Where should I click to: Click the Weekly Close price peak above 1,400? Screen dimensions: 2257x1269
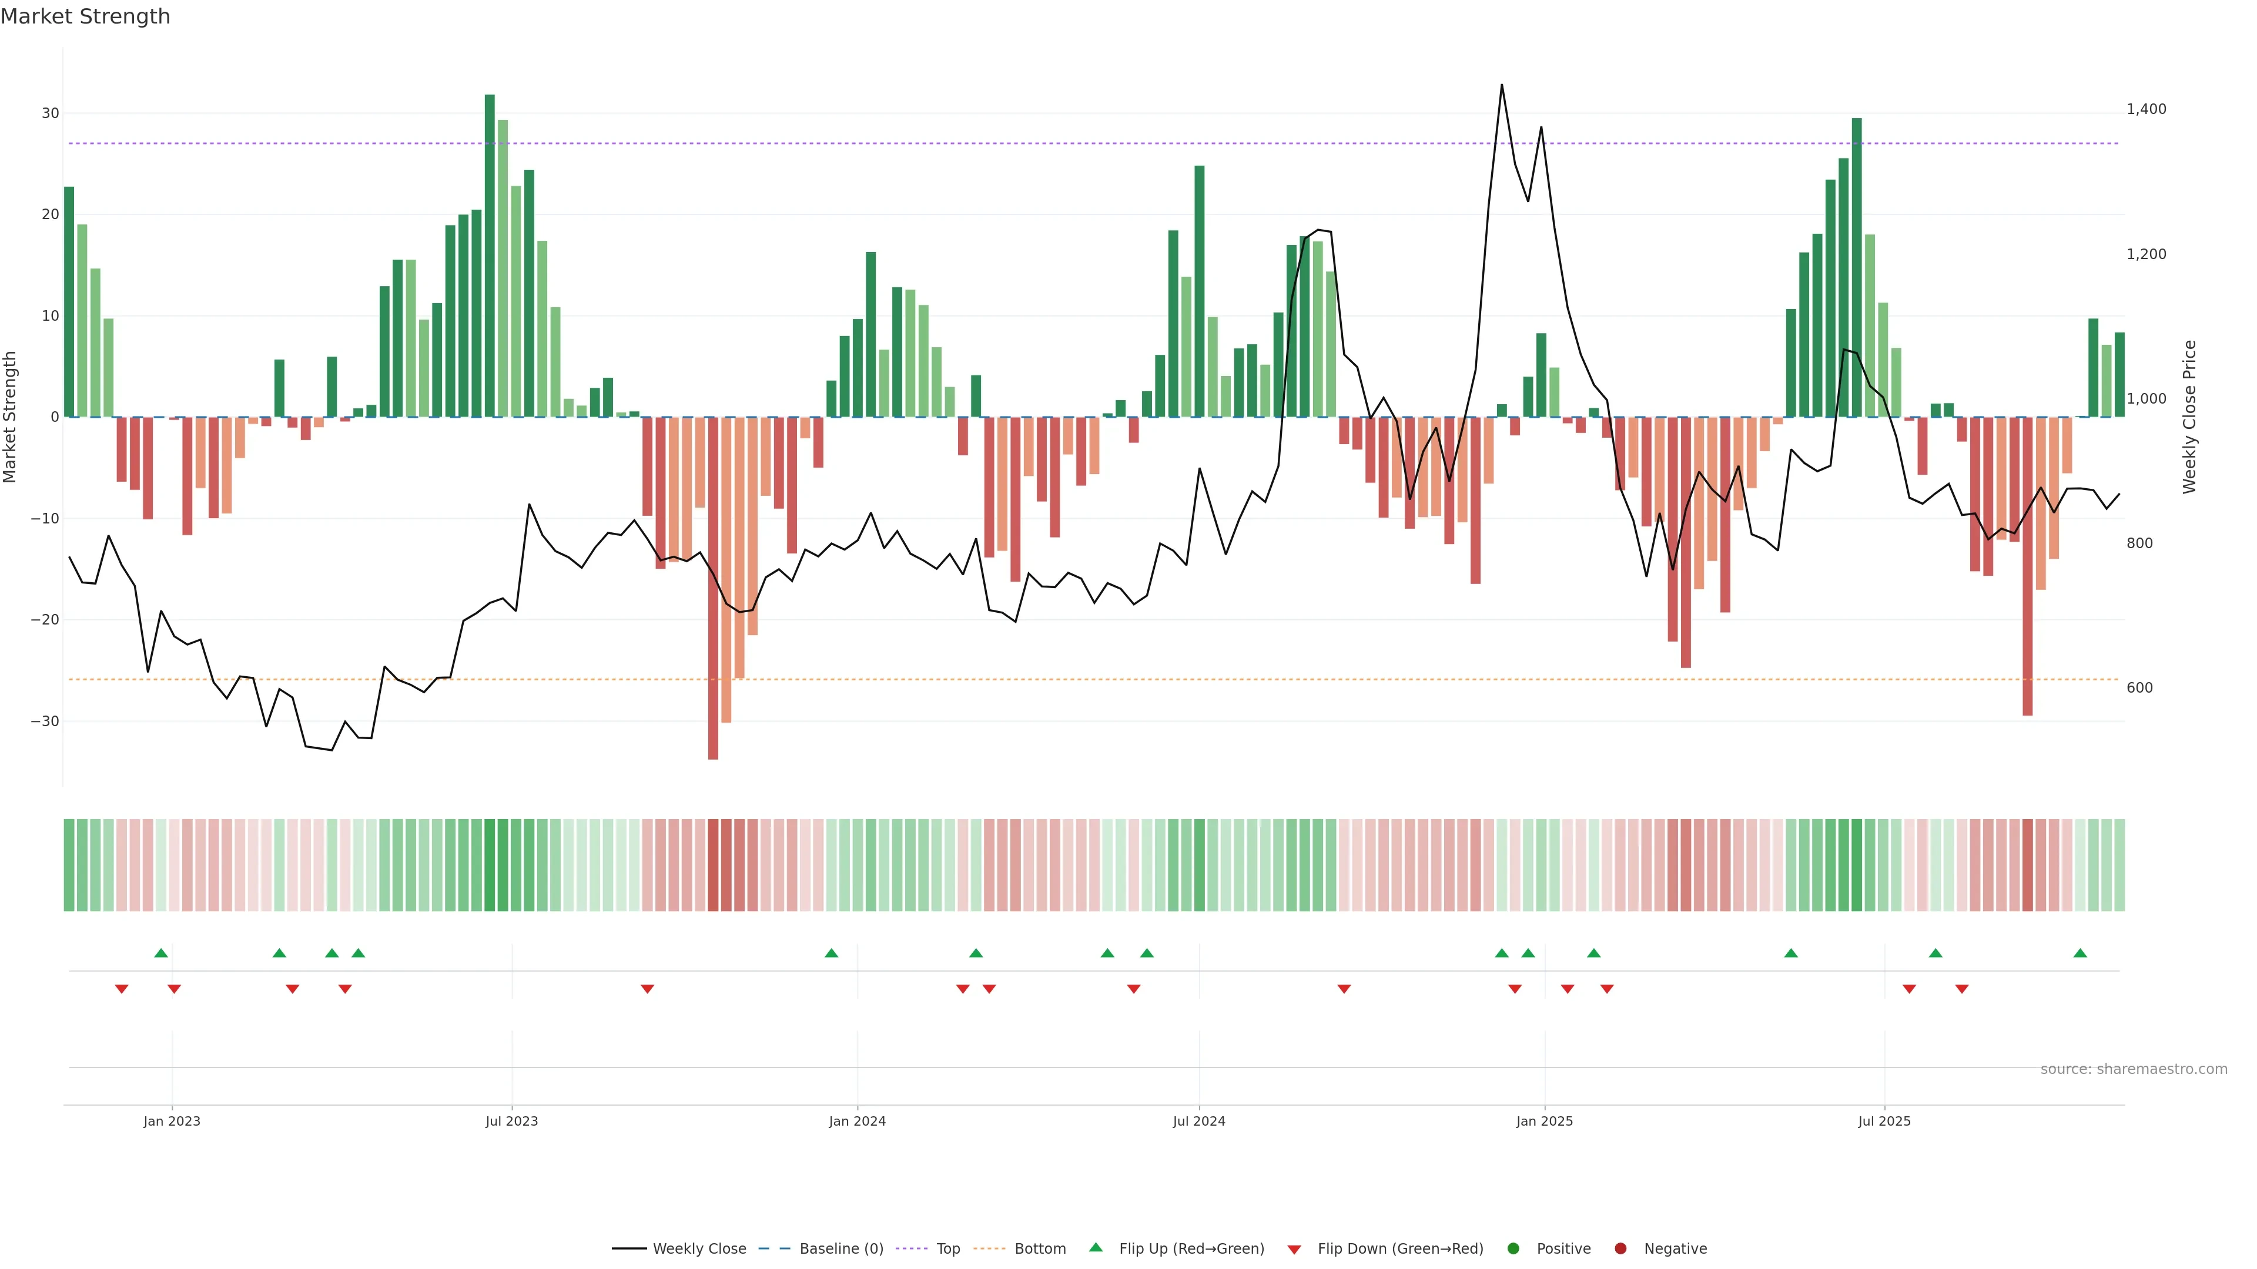coord(1501,86)
